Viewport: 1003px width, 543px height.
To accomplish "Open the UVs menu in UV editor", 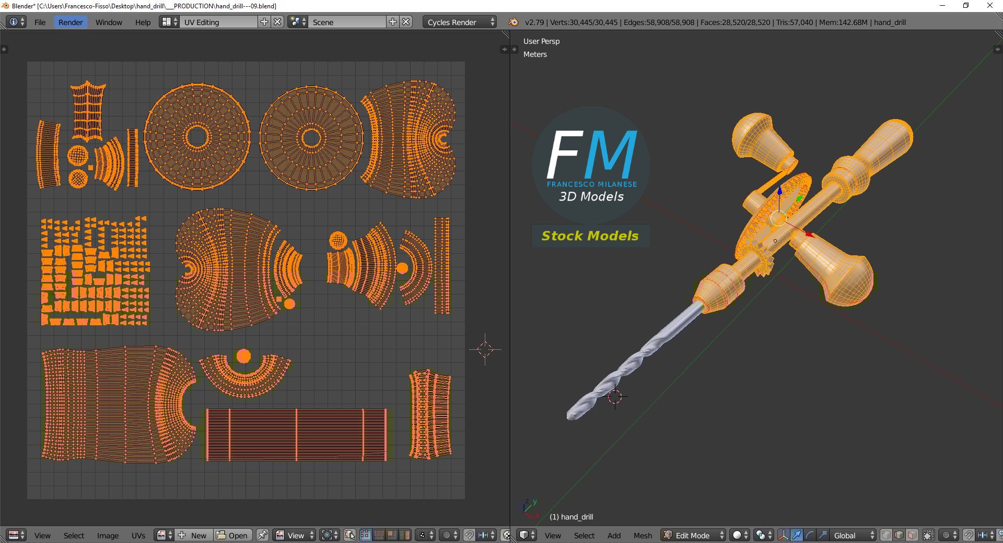I will pyautogui.click(x=138, y=535).
